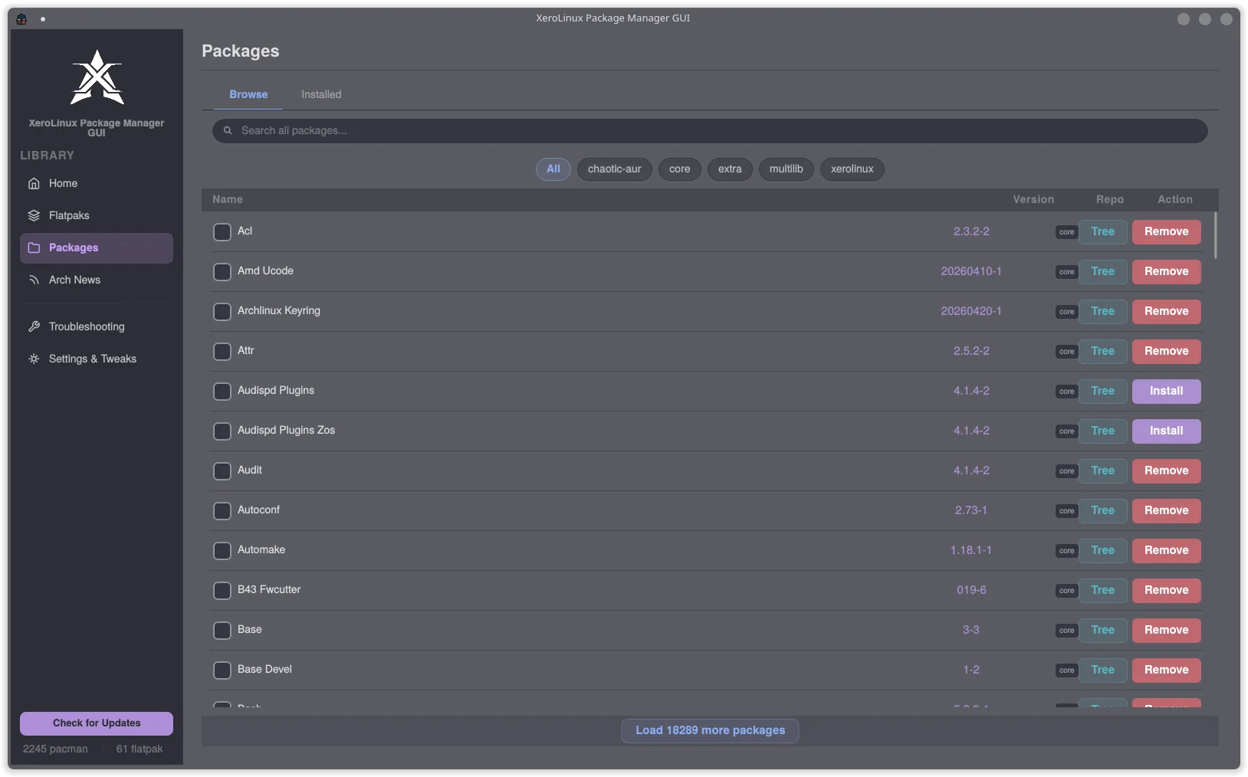1248x777 pixels.
Task: Click the Version column header
Action: 1033,199
